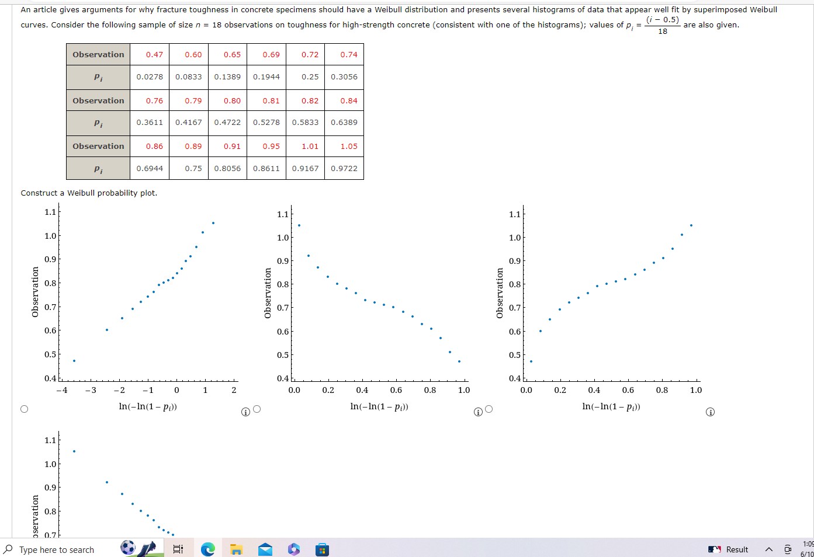Click the sports news widget in the taskbar
Screen dimensions: 814x557
coord(137,549)
